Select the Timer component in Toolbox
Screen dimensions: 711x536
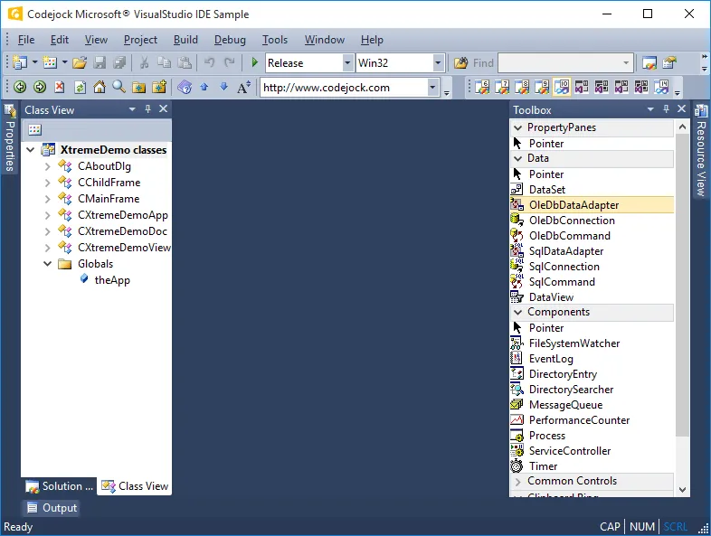click(x=592, y=466)
